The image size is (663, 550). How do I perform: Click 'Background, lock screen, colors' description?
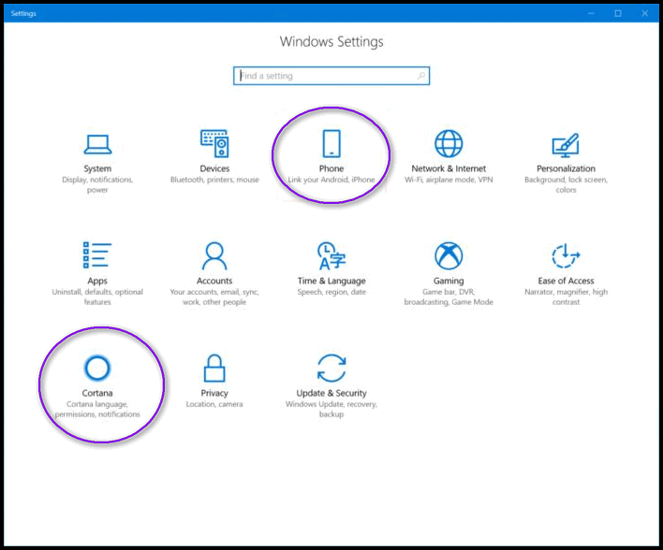coord(566,184)
